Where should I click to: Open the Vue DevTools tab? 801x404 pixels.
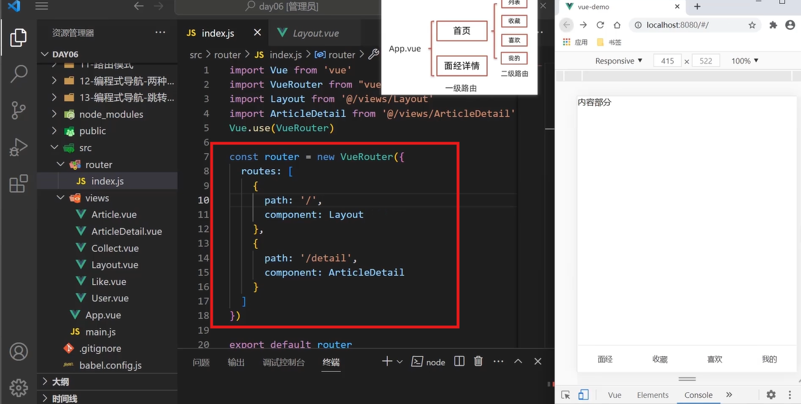[615, 394]
